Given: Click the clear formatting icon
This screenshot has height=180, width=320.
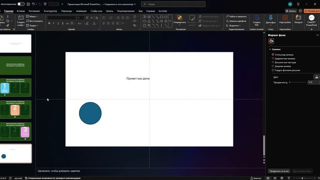Looking at the screenshot, I should tap(96, 18).
